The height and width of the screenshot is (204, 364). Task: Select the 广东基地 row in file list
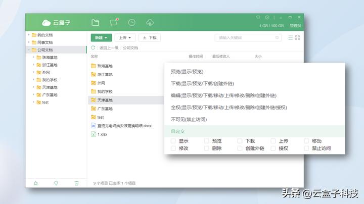point(126,109)
